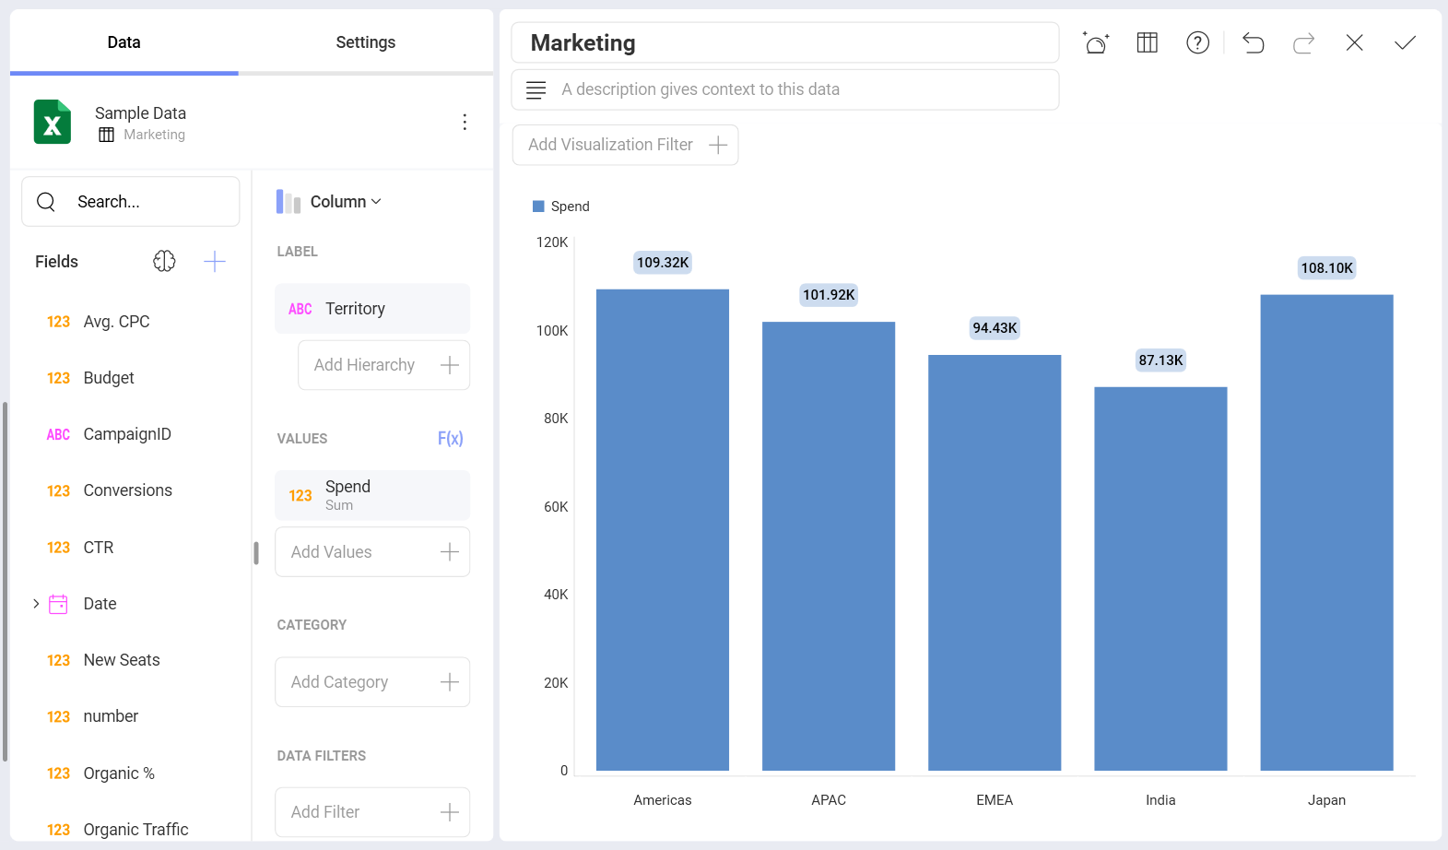This screenshot has height=850, width=1448.
Task: Click plus icon in Add Filter
Action: 450,812
